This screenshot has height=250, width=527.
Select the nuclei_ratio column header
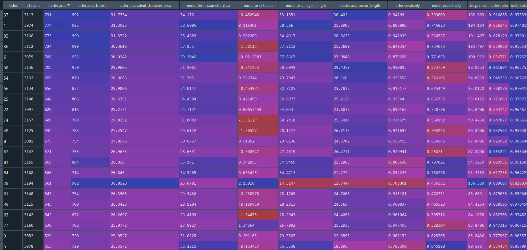[x=498, y=5]
